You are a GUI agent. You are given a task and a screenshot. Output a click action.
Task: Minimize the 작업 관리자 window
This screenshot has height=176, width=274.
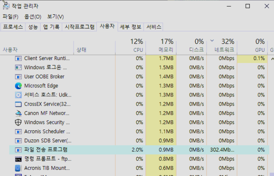point(229,6)
